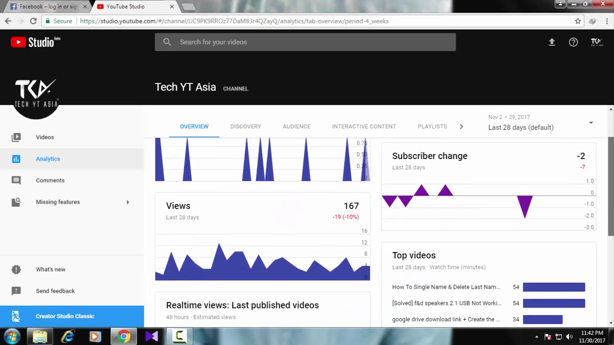Click the Creator Studio Classic icon
The image size is (614, 345).
[x=16, y=316]
